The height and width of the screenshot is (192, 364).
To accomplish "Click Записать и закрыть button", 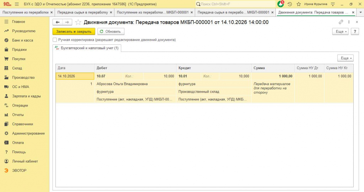I will pyautogui.click(x=74, y=32).
